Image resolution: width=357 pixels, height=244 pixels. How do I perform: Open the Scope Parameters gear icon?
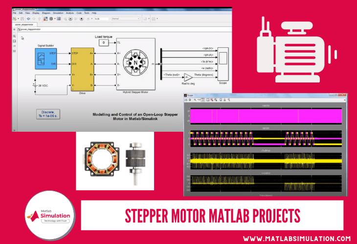(x=190, y=100)
